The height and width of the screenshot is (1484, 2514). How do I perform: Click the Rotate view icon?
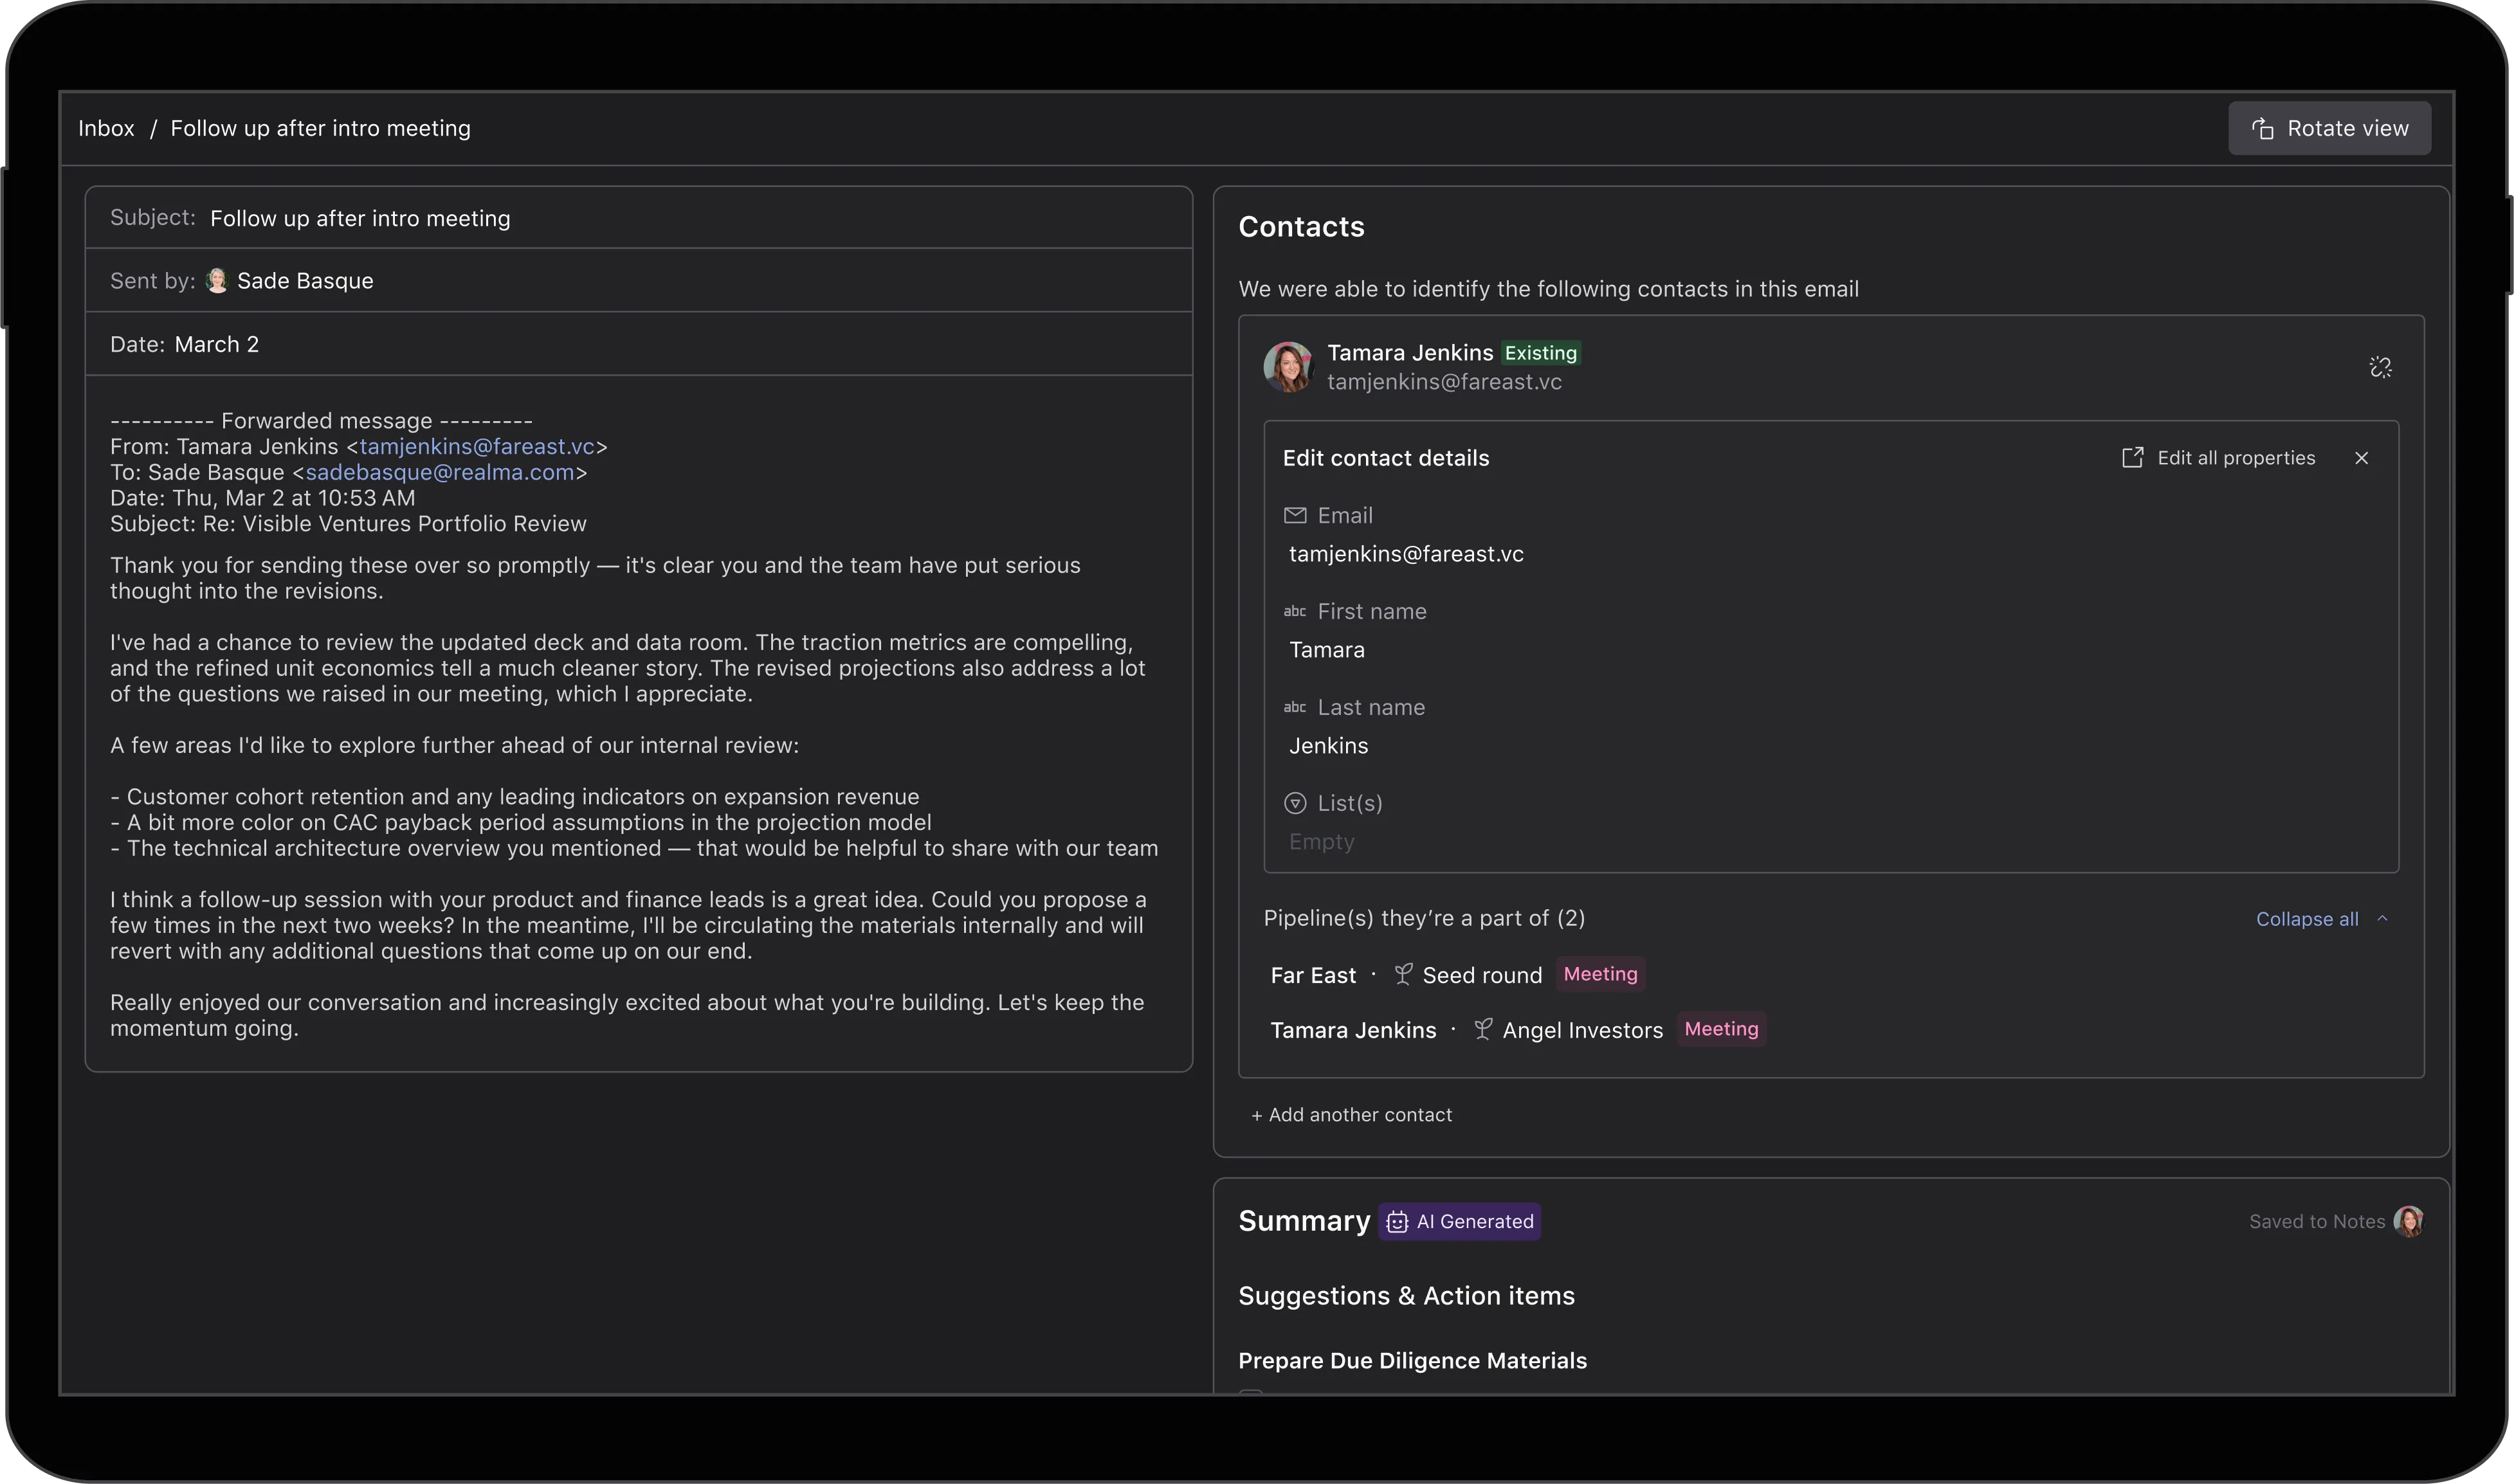pos(2262,128)
